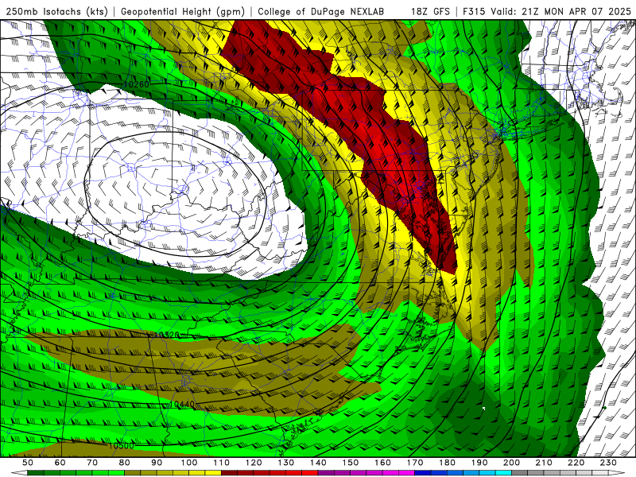The width and height of the screenshot is (636, 477).
Task: Click the 230 value on the color scale
Action: click(x=608, y=463)
